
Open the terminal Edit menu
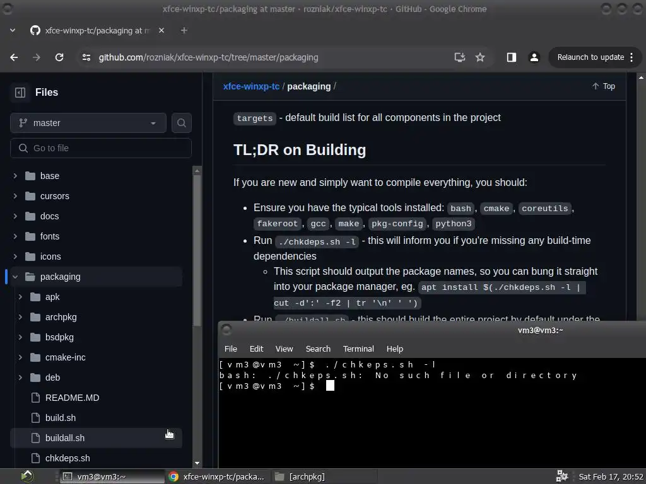256,349
